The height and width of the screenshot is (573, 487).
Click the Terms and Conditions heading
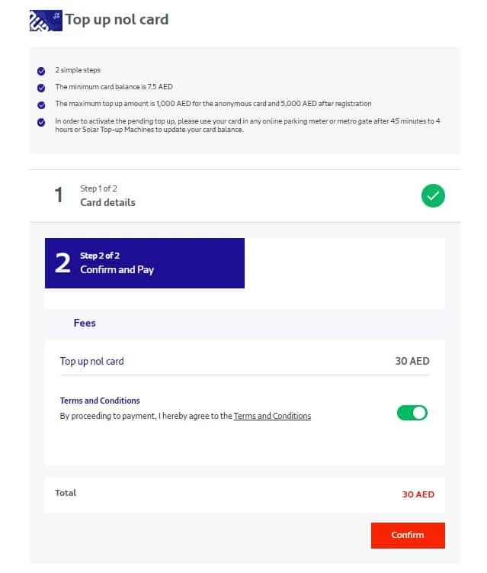(x=100, y=401)
